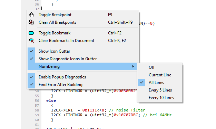Viewport: 216px width, 129px height.
Task: Select All Lines numbering option
Action: pos(160,83)
